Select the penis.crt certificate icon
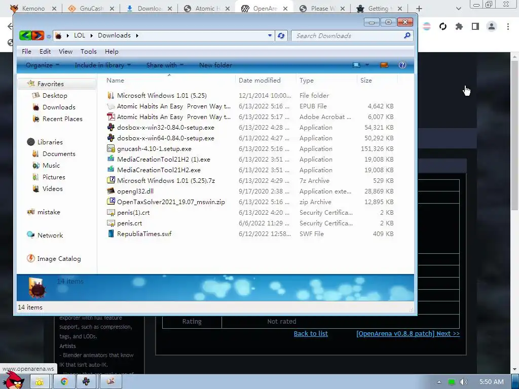The image size is (519, 389). [110, 223]
